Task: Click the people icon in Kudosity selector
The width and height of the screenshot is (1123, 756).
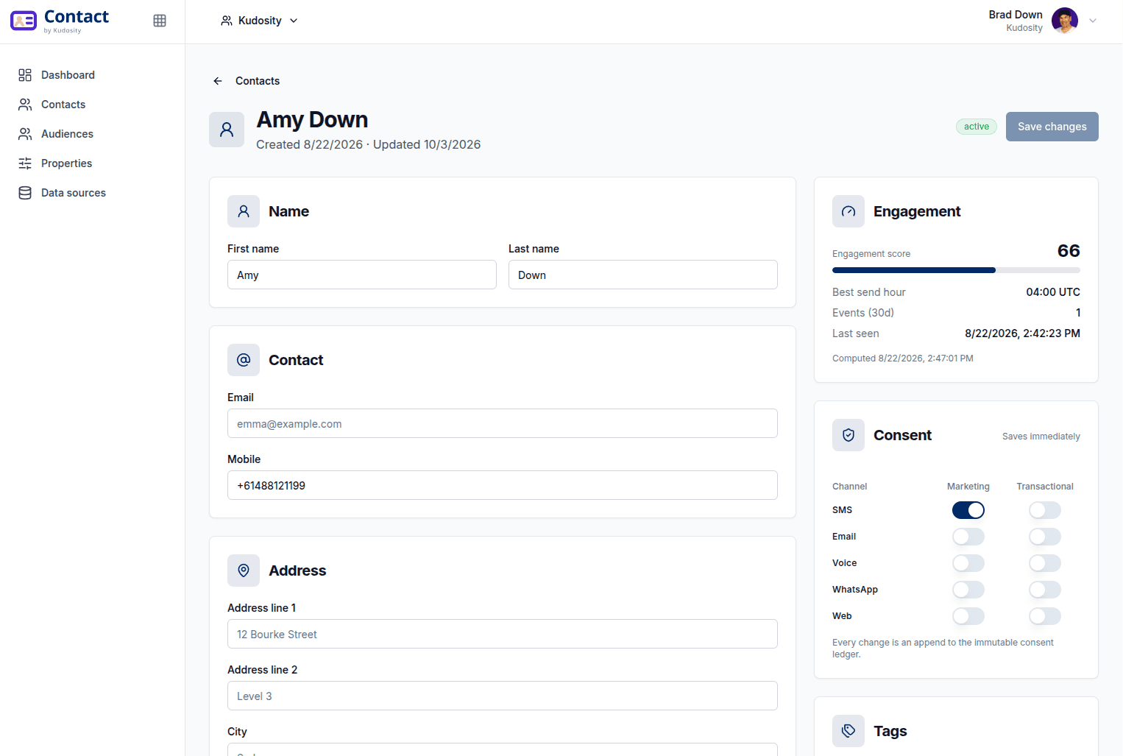Action: [227, 21]
